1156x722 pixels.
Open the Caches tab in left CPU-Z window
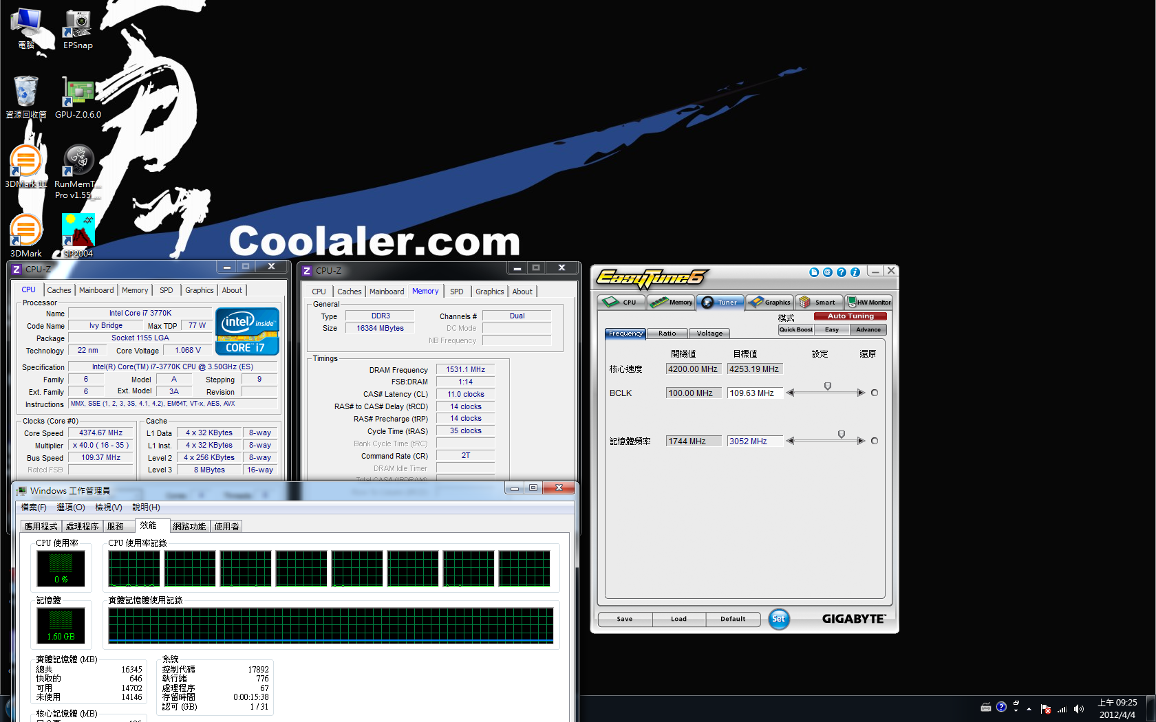59,290
